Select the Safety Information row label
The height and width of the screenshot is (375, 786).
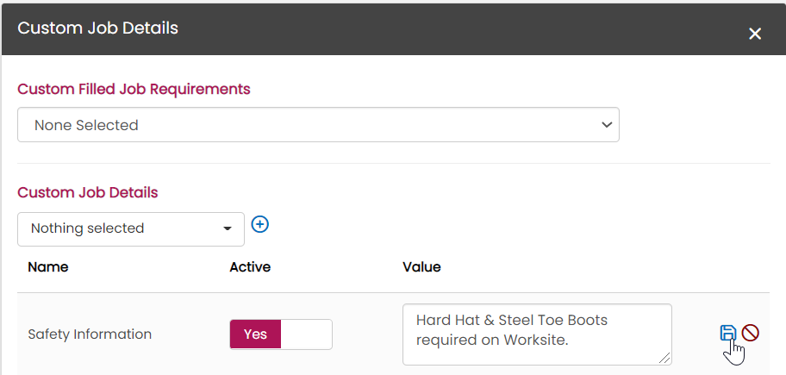click(90, 334)
